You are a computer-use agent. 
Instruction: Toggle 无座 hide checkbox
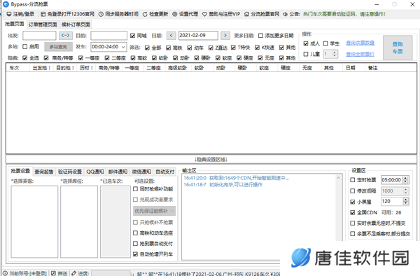[x=260, y=58]
